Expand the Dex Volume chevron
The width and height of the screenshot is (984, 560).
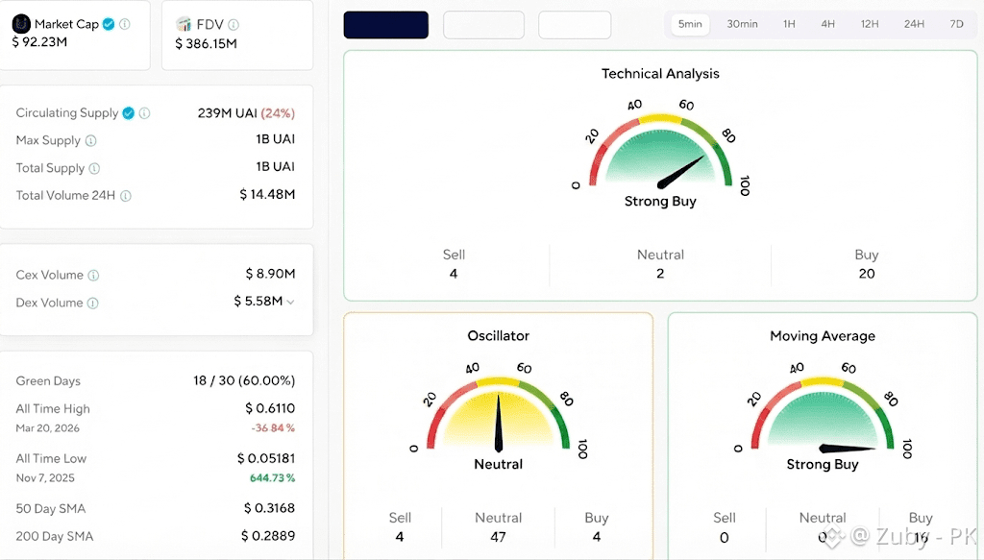290,302
